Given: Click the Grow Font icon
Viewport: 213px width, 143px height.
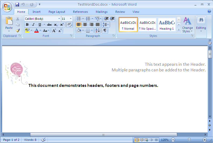Looking at the screenshot, I should 54,30.
